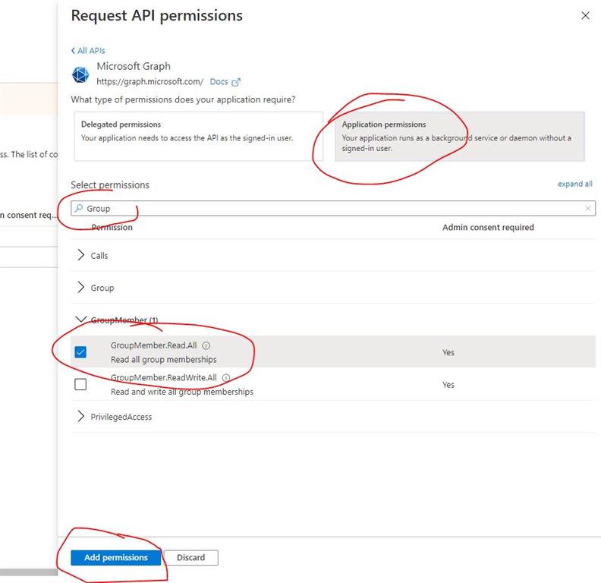Click the Permission column header
Screen dimensions: 601x583
click(112, 227)
